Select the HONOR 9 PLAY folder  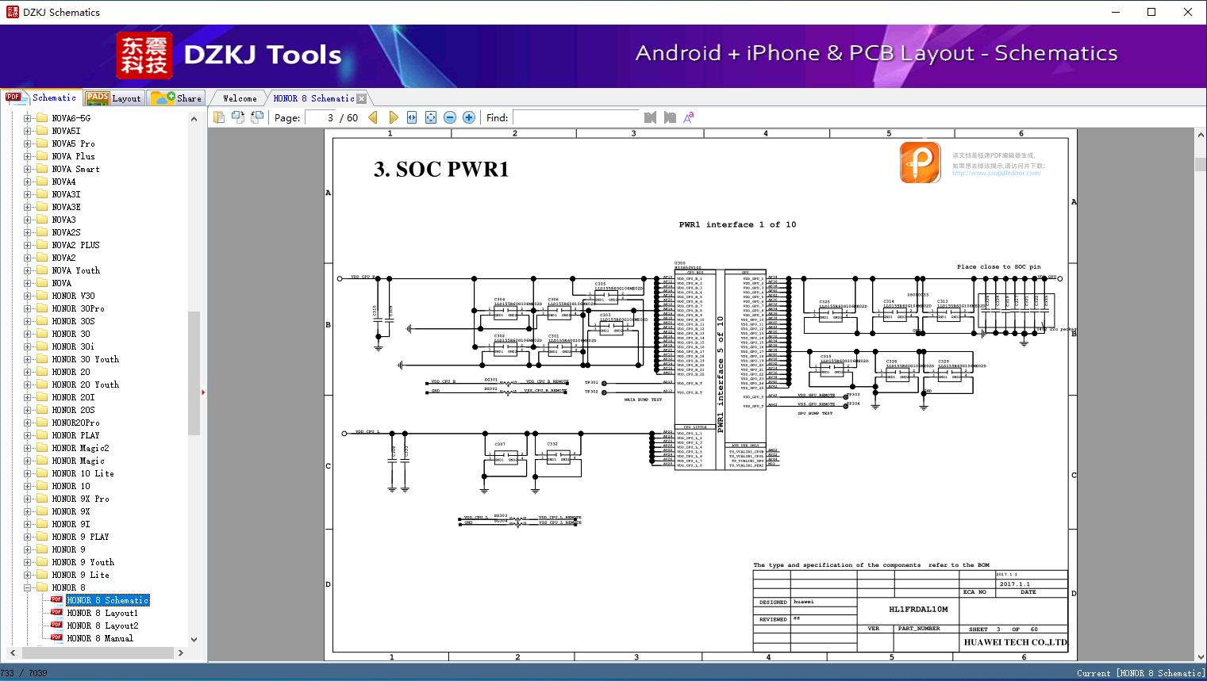(80, 537)
